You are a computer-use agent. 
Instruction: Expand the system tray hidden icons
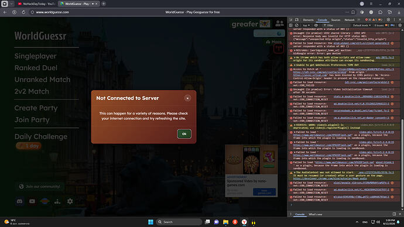[357, 222]
